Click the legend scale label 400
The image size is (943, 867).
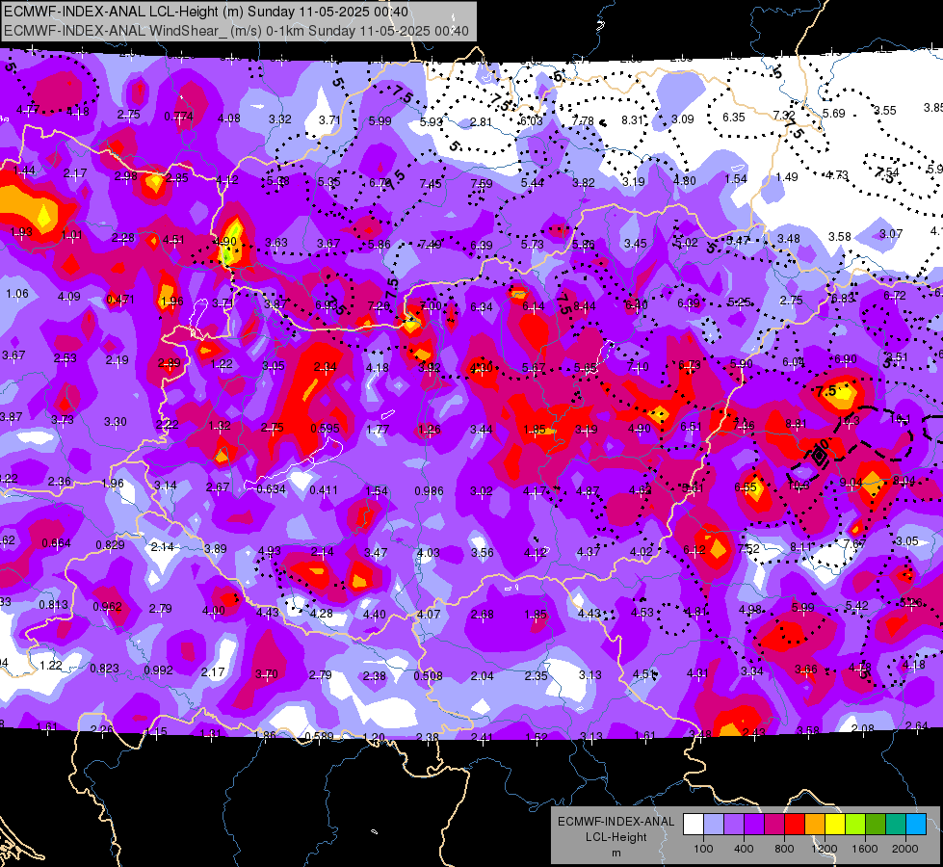[x=744, y=849]
